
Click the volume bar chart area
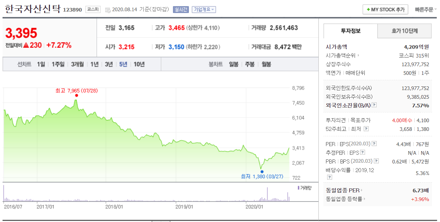coord(146,193)
